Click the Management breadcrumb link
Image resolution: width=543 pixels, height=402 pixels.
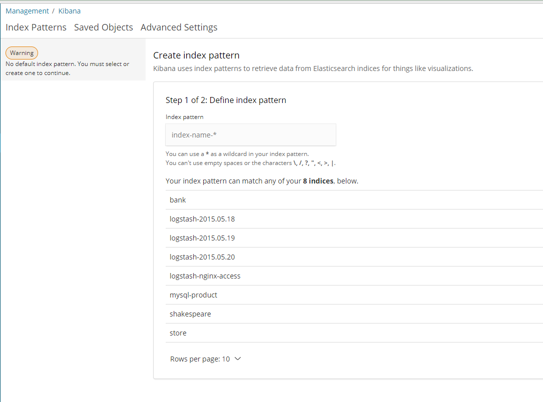(27, 11)
